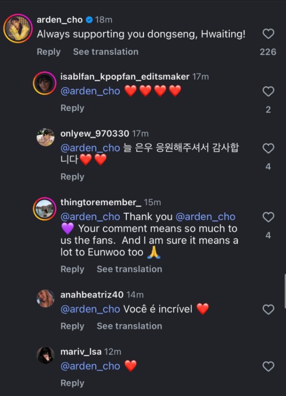Reply to mariv_lsa's comment
The width and height of the screenshot is (286, 396).
tap(72, 383)
